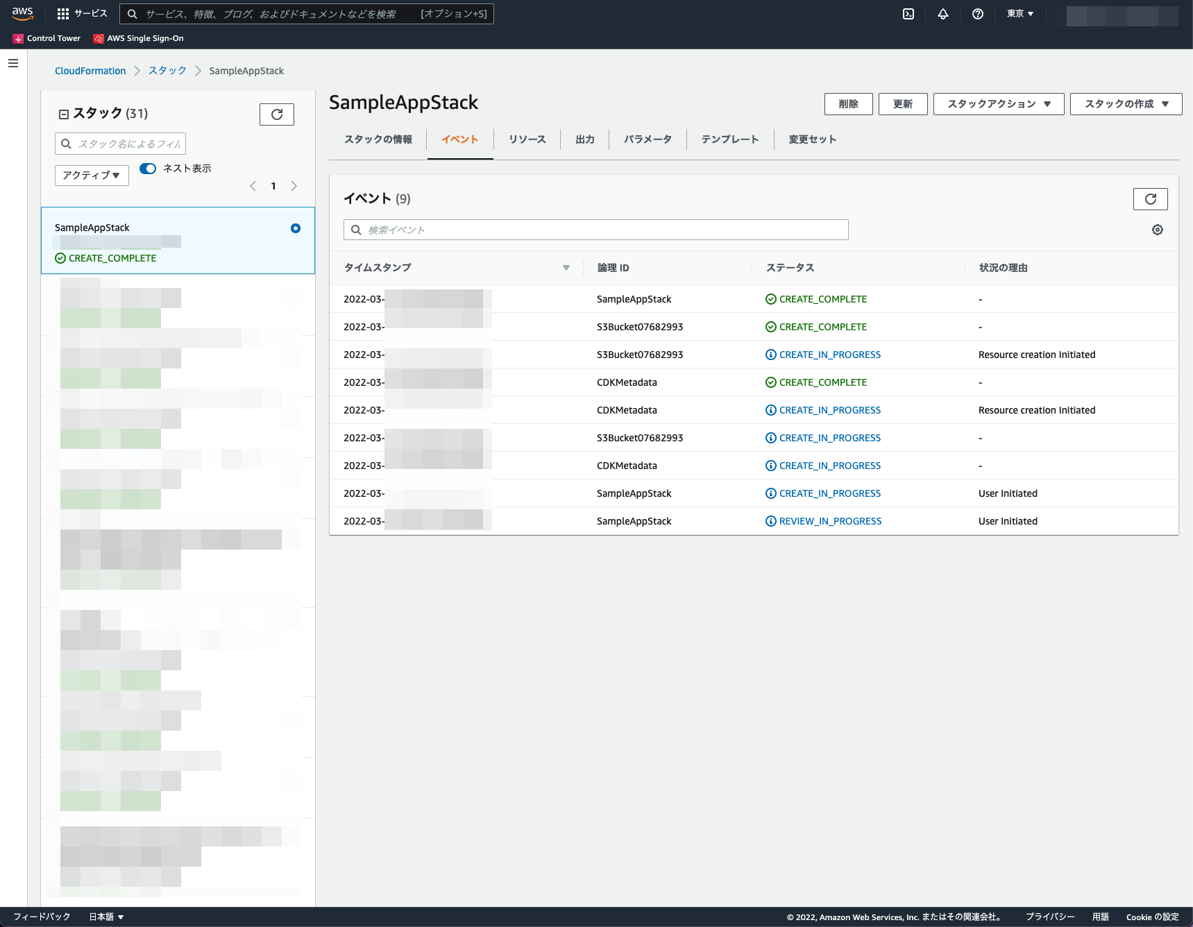Click the Control Tower shortcut icon
This screenshot has width=1193, height=927.
click(x=18, y=39)
